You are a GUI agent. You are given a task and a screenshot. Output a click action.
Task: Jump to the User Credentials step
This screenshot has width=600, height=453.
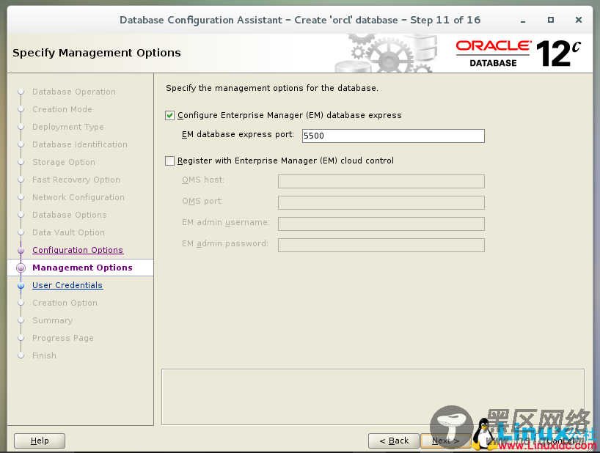[67, 285]
